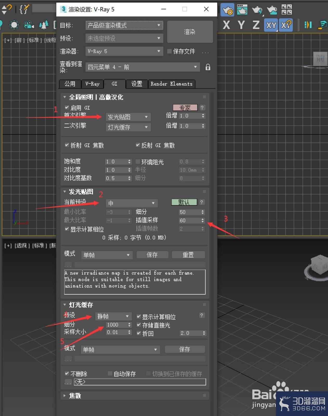Enable 环境阻光 checkbox
Image resolution: width=328 pixels, height=416 pixels.
click(x=138, y=162)
